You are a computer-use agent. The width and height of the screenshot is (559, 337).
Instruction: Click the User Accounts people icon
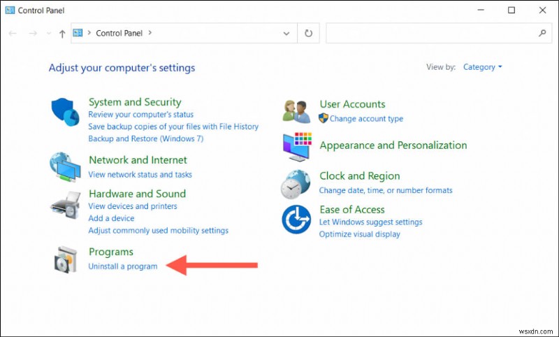(x=296, y=112)
